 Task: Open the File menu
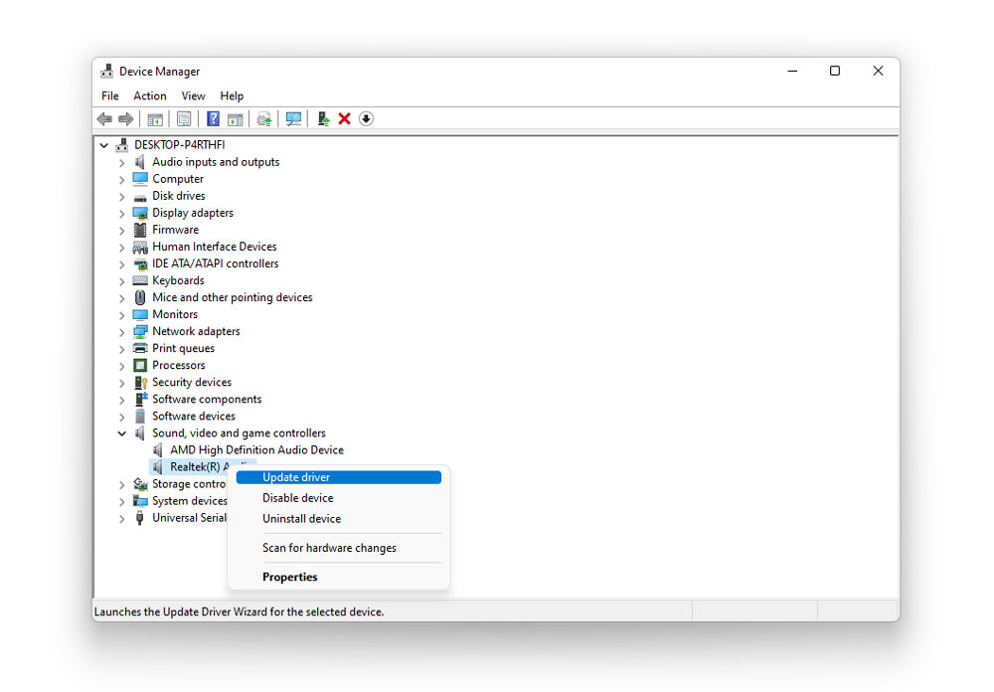coord(109,95)
